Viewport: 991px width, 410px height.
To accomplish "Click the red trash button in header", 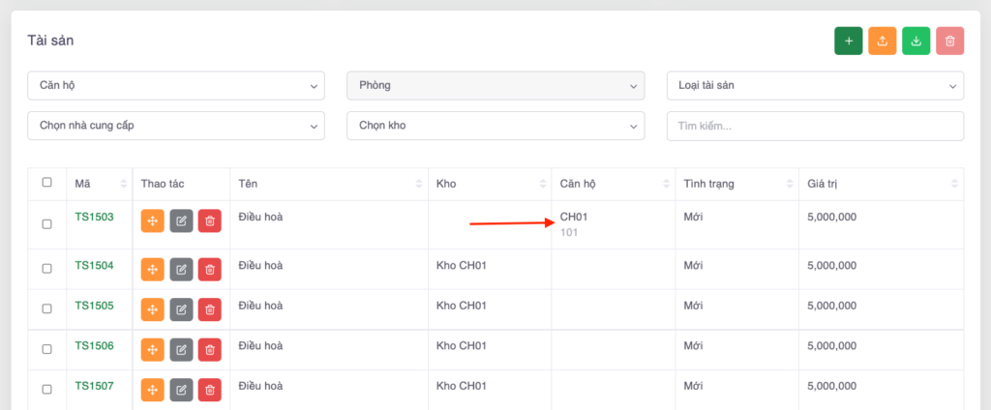I will click(x=949, y=41).
